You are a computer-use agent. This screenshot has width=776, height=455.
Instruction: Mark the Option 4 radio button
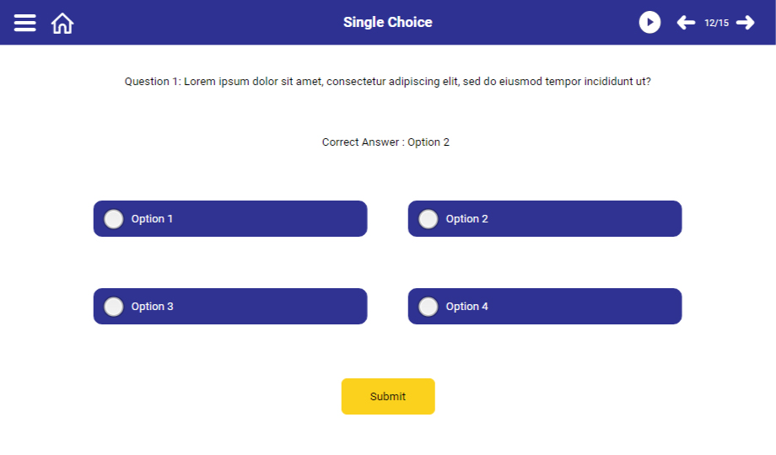pos(428,307)
